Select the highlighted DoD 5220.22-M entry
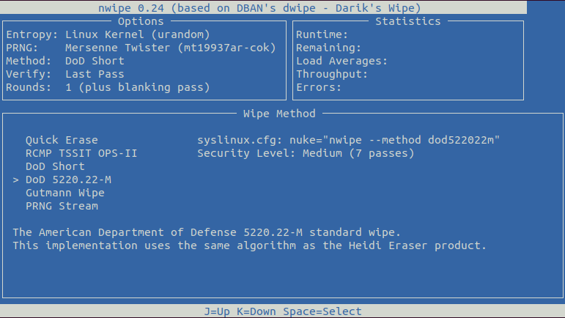Viewport: 565px width, 318px height. pyautogui.click(x=68, y=180)
